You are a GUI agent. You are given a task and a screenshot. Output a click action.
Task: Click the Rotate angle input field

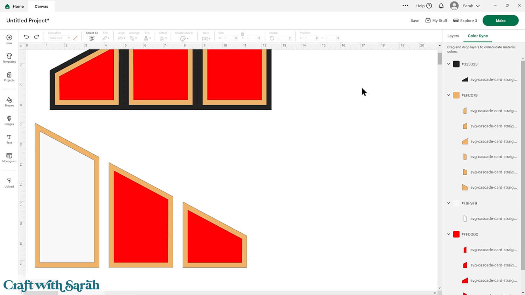coord(284,38)
